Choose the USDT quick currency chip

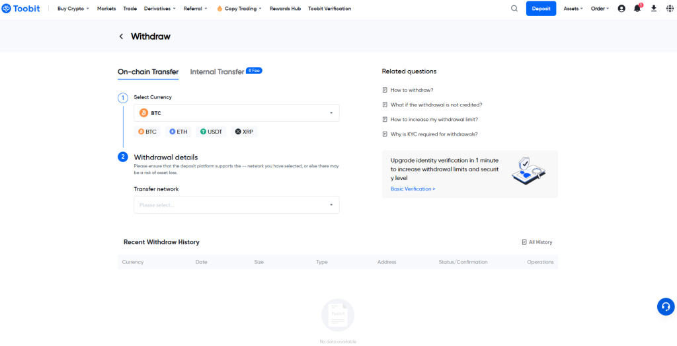coord(212,132)
